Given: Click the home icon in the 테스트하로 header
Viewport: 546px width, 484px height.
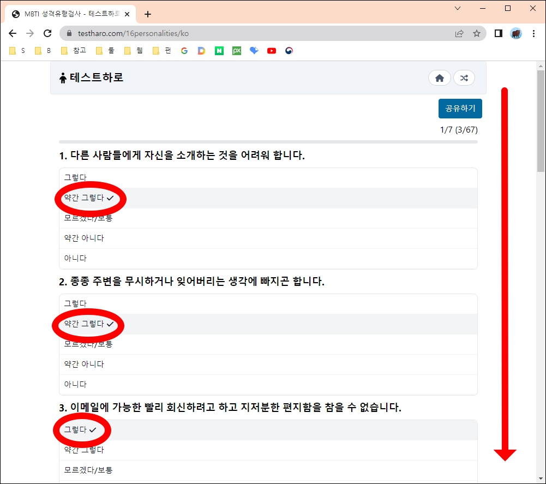Looking at the screenshot, I should 440,78.
